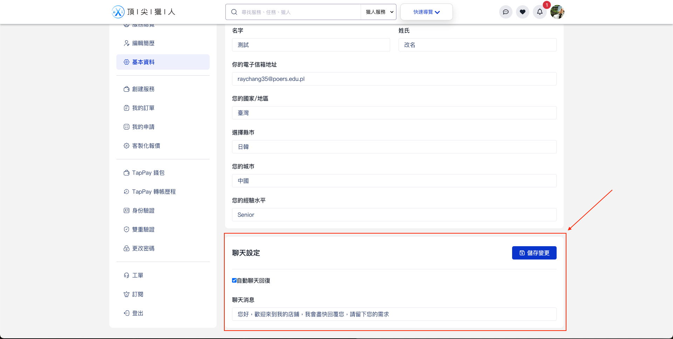This screenshot has width=673, height=339.
Task: Open the chat messages icon
Action: pos(506,12)
